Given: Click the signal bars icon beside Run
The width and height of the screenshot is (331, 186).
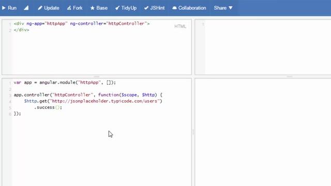Looking at the screenshot, I should tap(26, 8).
